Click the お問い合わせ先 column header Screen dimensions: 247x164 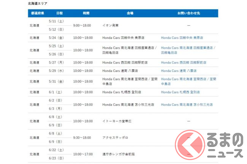tap(188, 13)
